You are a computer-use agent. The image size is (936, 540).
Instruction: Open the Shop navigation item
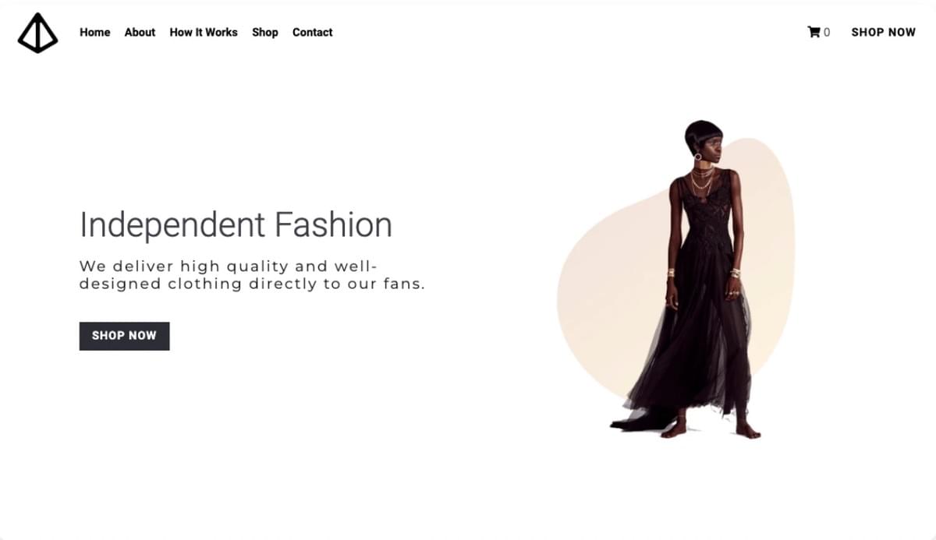pyautogui.click(x=265, y=32)
